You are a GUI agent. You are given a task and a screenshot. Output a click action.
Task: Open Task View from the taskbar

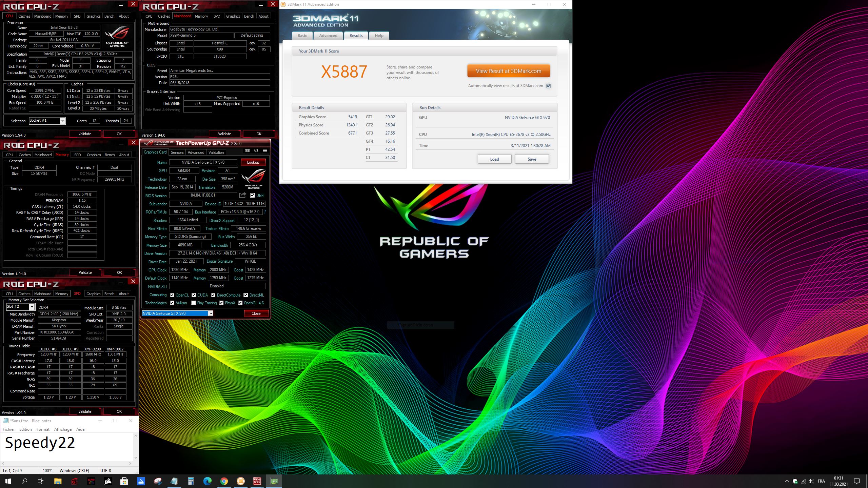pos(41,481)
